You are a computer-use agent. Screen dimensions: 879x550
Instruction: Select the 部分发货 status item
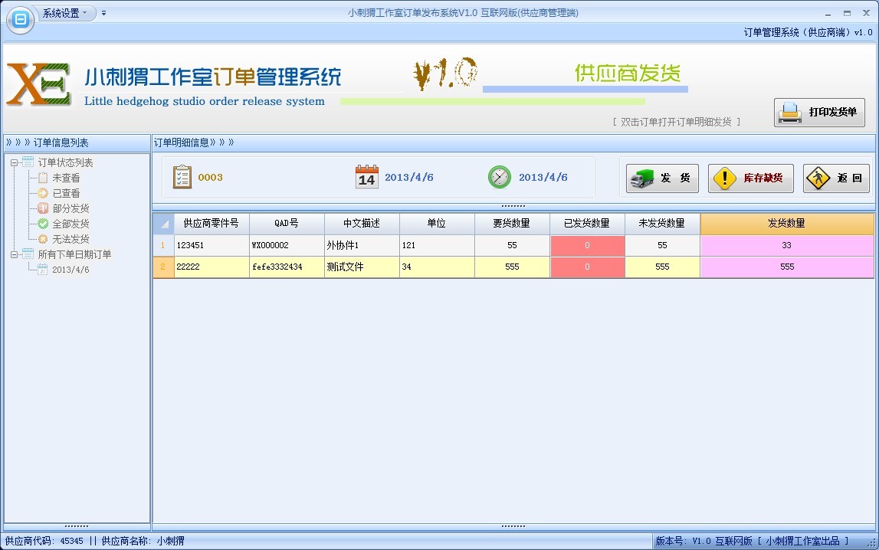pos(71,209)
